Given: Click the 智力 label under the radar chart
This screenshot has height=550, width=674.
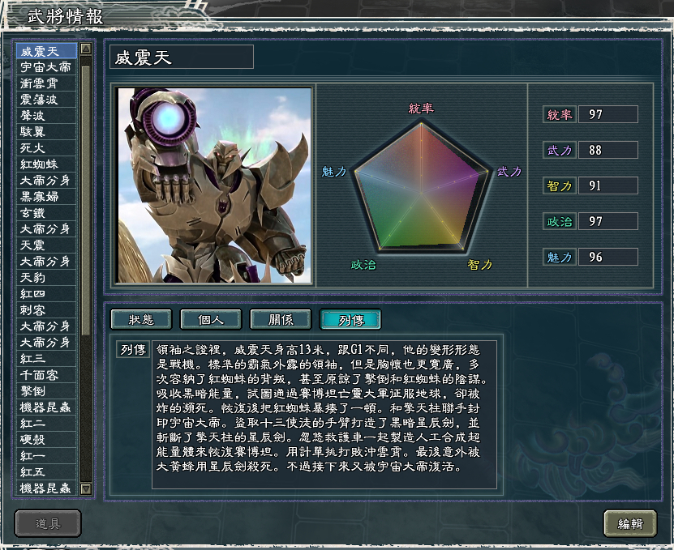Looking at the screenshot, I should [x=479, y=265].
